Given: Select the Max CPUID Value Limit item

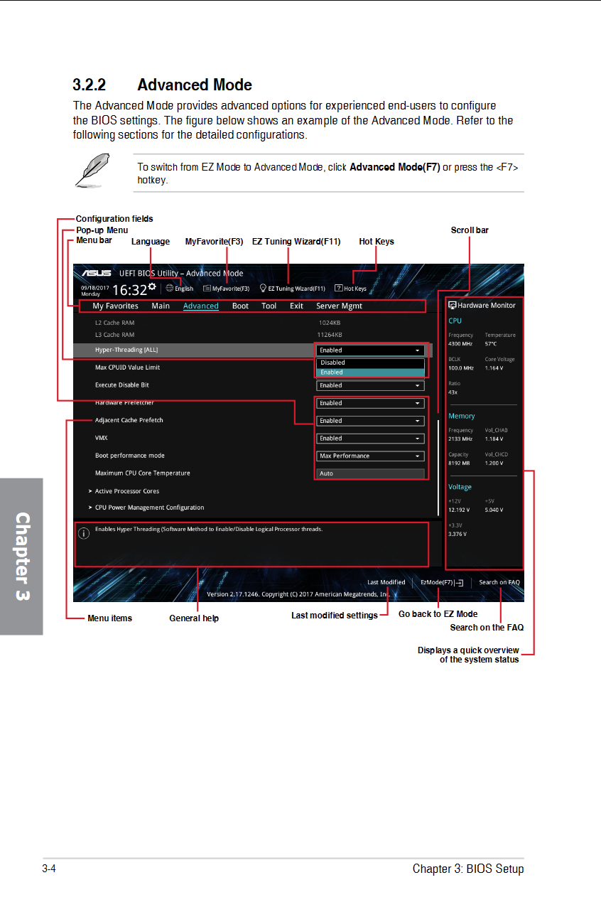Looking at the screenshot, I should point(127,367).
